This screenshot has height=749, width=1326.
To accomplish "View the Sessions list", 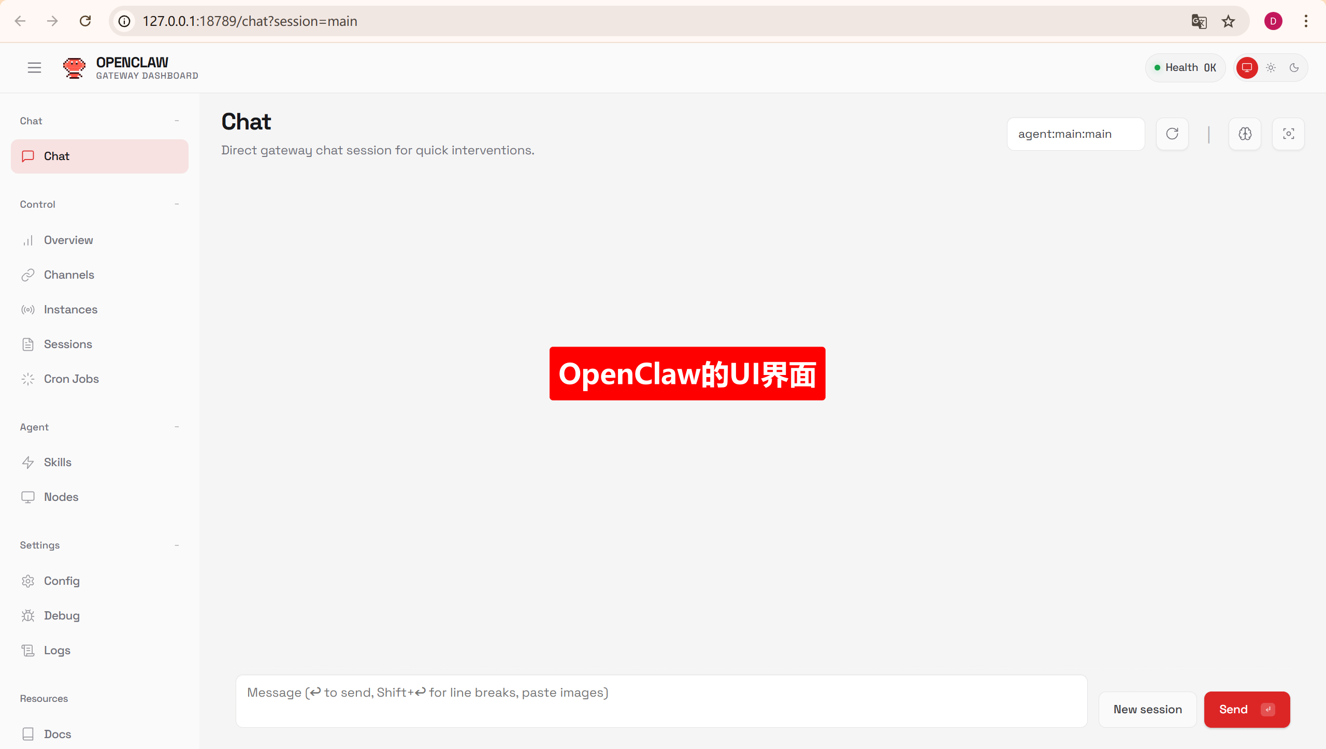I will 69,344.
